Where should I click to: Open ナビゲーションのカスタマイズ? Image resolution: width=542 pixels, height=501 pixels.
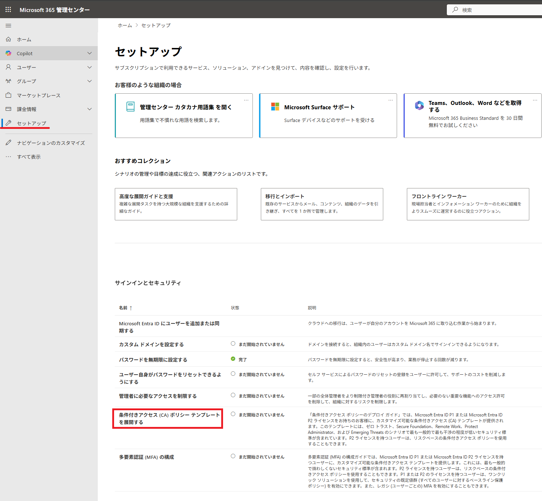(x=49, y=143)
